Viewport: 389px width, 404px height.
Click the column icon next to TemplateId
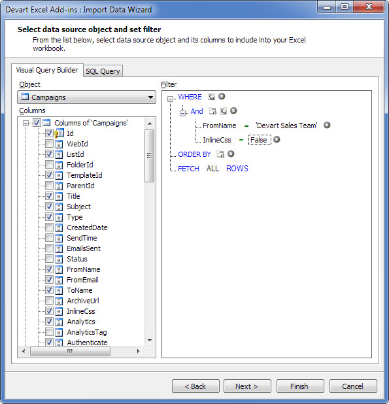click(x=59, y=175)
